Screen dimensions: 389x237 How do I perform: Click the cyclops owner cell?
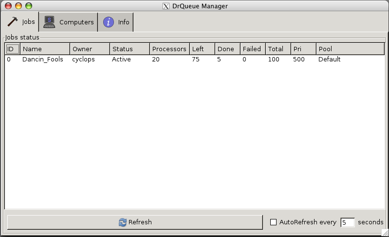pyautogui.click(x=83, y=59)
